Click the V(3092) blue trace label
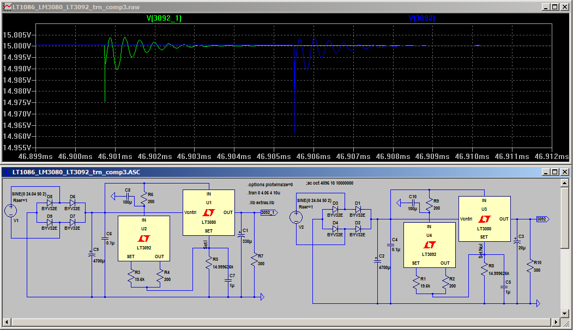Screen dimensions: 573x330 (422, 18)
